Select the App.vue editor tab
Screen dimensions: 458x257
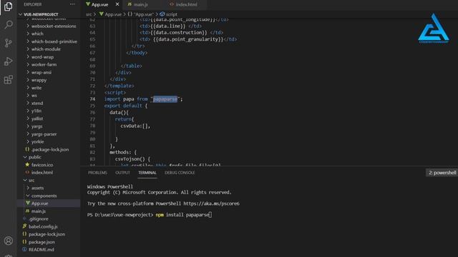click(99, 5)
